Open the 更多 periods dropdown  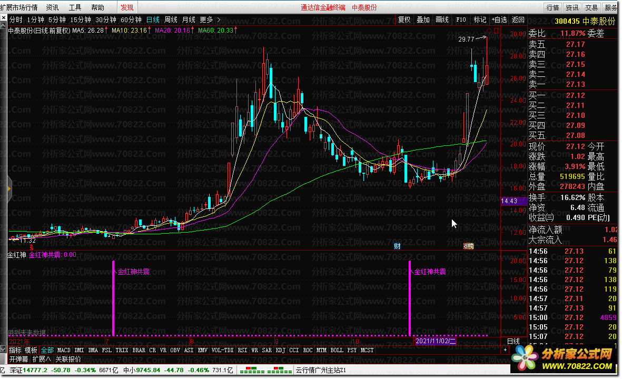click(x=206, y=19)
